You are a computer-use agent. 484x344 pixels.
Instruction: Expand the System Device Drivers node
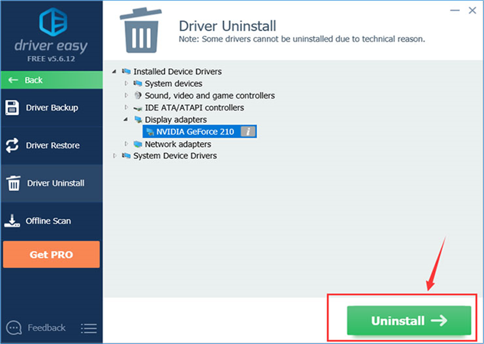115,156
